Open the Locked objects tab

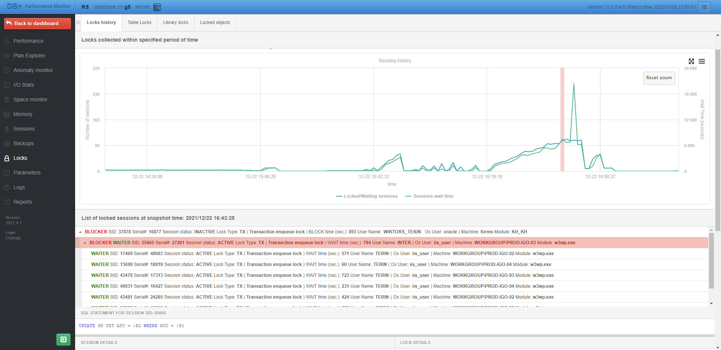[x=215, y=23]
